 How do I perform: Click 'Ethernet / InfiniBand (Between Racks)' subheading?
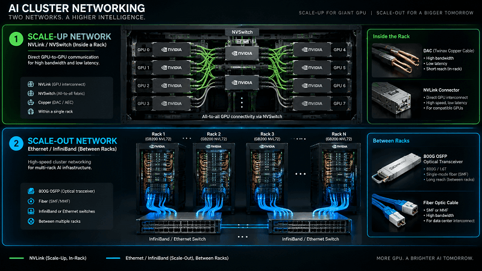click(x=72, y=149)
